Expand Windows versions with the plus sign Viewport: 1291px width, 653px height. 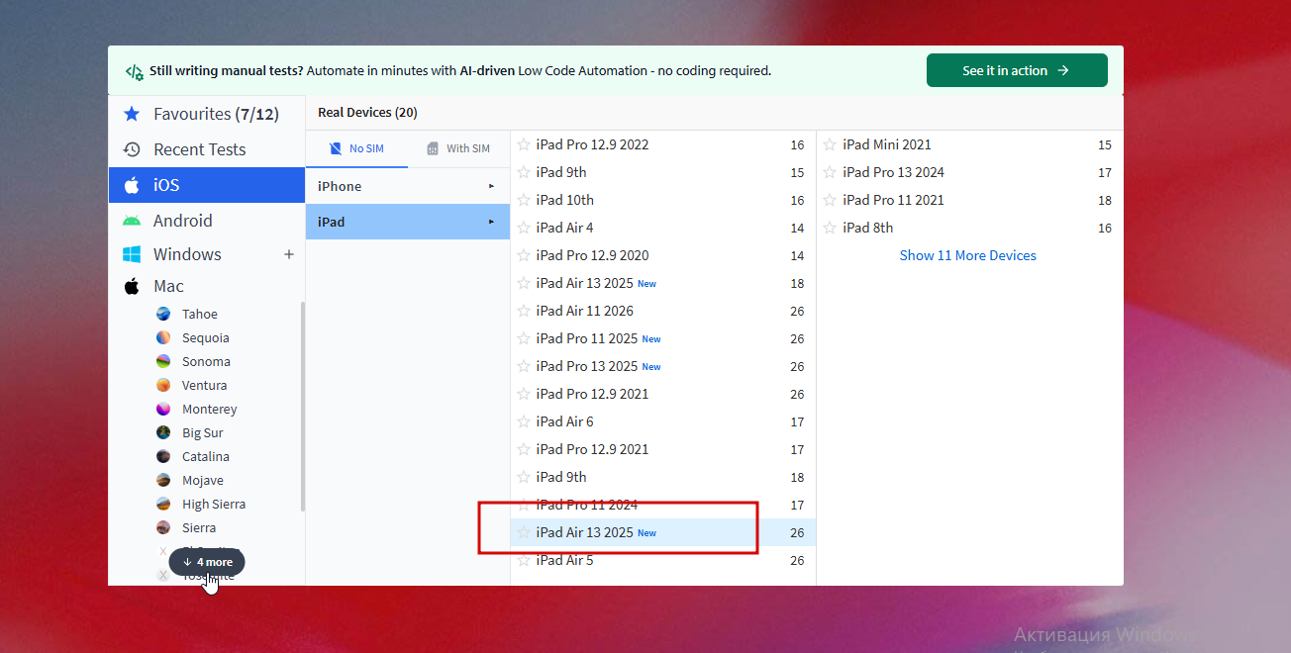pyautogui.click(x=289, y=254)
